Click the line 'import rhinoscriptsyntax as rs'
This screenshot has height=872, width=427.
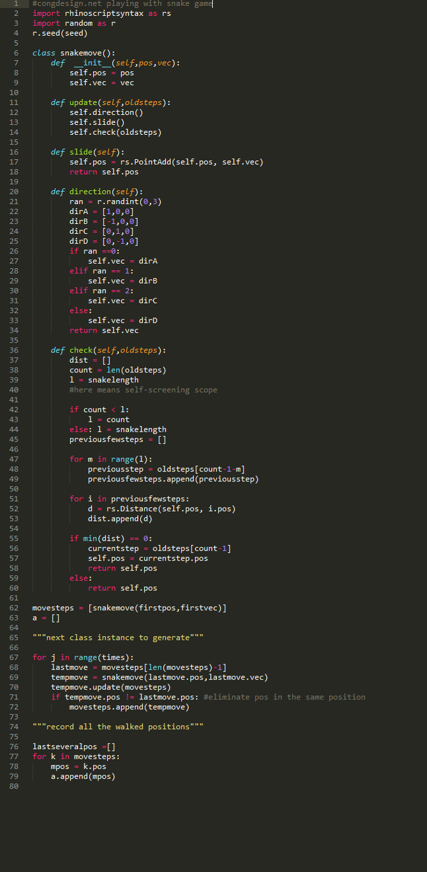coord(102,13)
